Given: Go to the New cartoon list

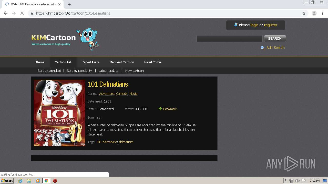Looking at the screenshot, I should 135,71.
